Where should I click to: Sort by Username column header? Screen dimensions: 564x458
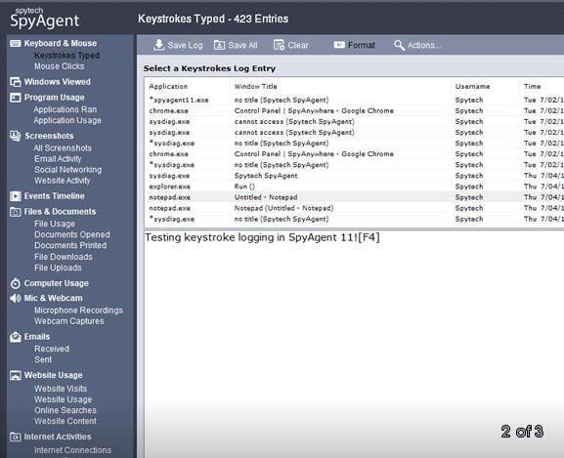pos(473,86)
